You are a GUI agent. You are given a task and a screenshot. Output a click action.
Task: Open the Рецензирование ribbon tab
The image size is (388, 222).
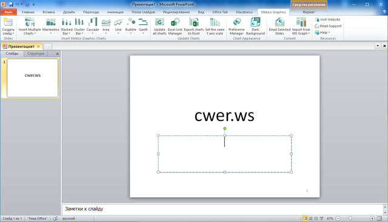click(176, 12)
